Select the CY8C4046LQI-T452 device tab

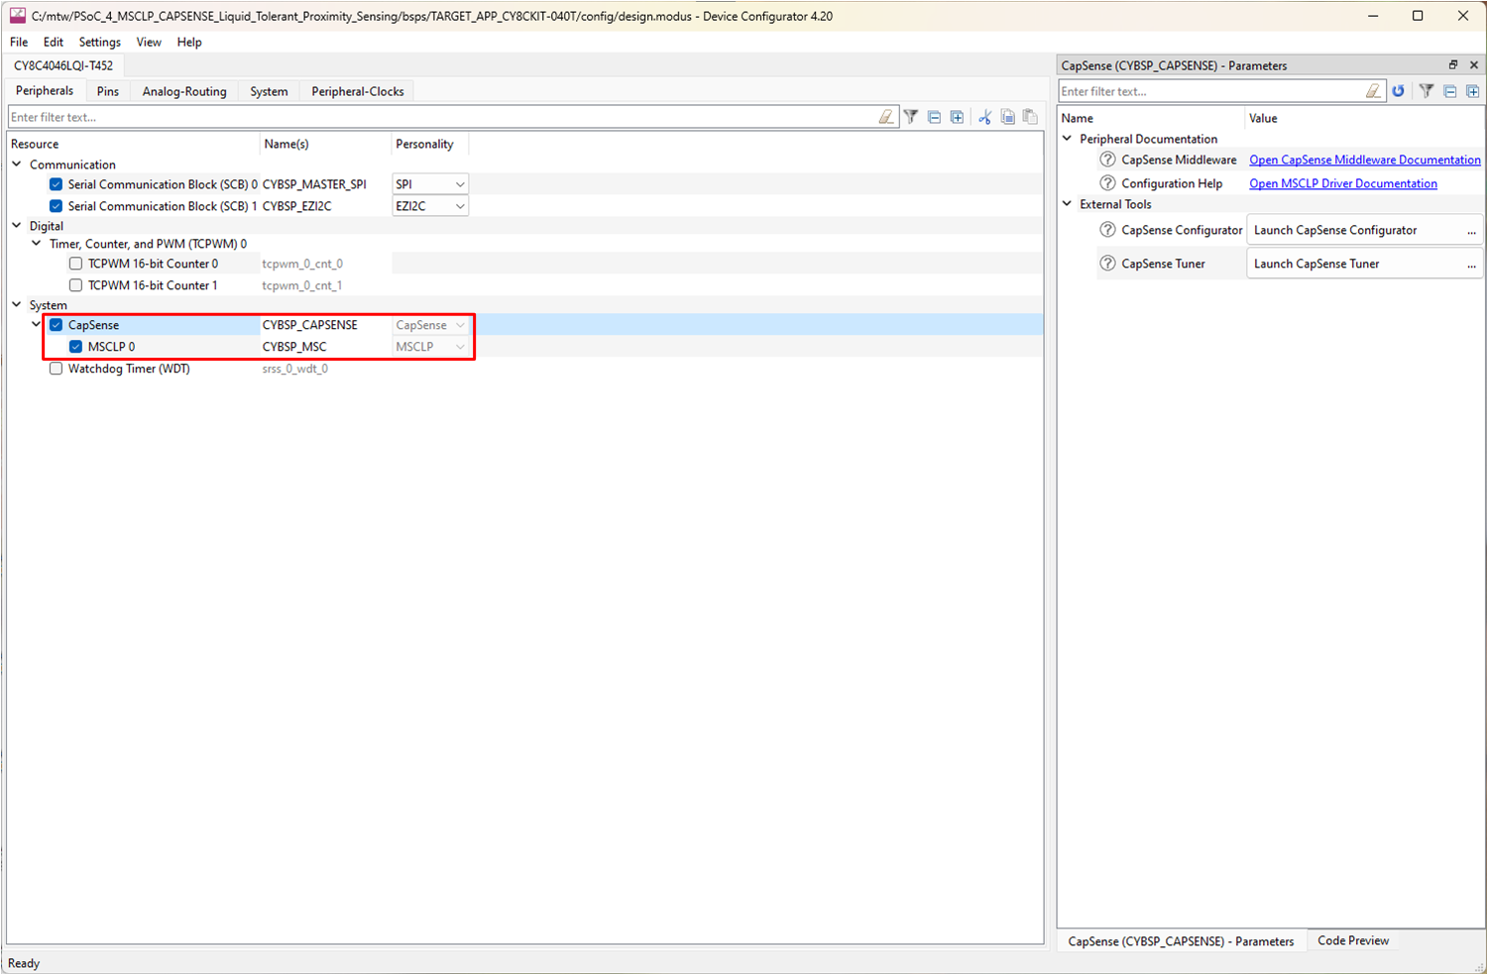63,65
